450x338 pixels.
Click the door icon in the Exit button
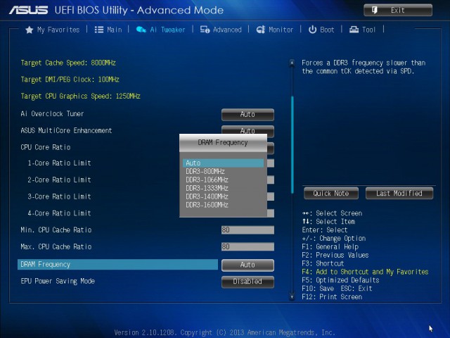tap(375, 11)
